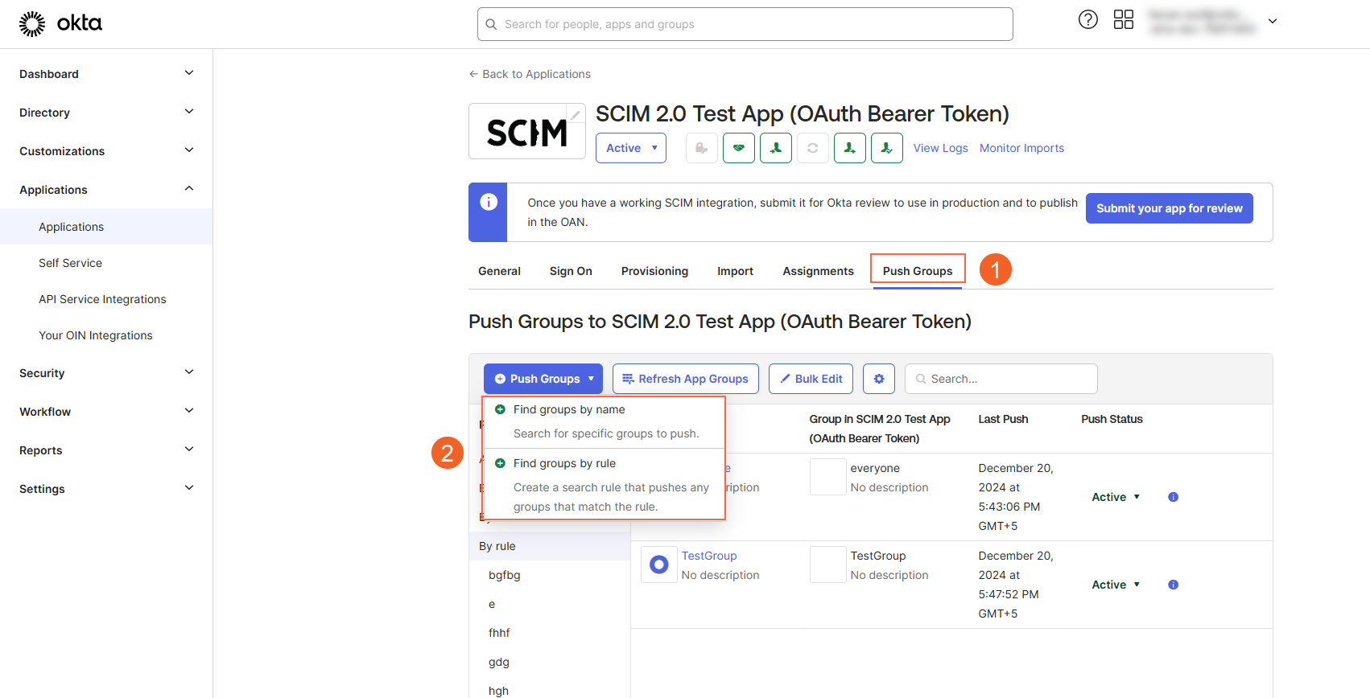Screen dimensions: 1370x698
Task: Open the apps grid icon in header
Action: point(1123,20)
